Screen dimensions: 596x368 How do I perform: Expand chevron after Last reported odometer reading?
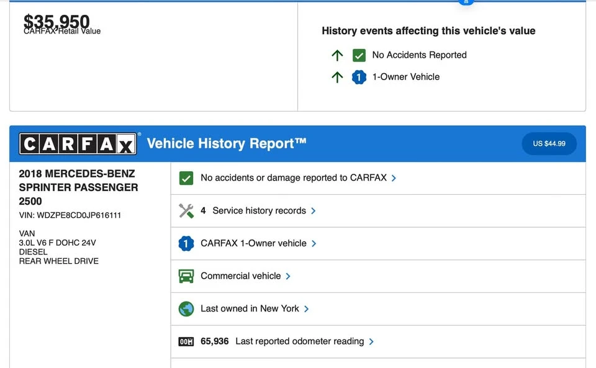(x=371, y=341)
